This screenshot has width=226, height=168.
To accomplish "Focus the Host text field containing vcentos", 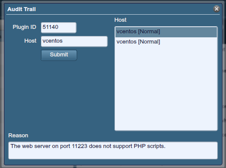I will click(x=74, y=41).
